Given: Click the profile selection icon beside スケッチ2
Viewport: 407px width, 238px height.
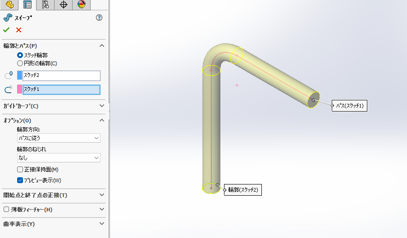Looking at the screenshot, I should (x=8, y=76).
